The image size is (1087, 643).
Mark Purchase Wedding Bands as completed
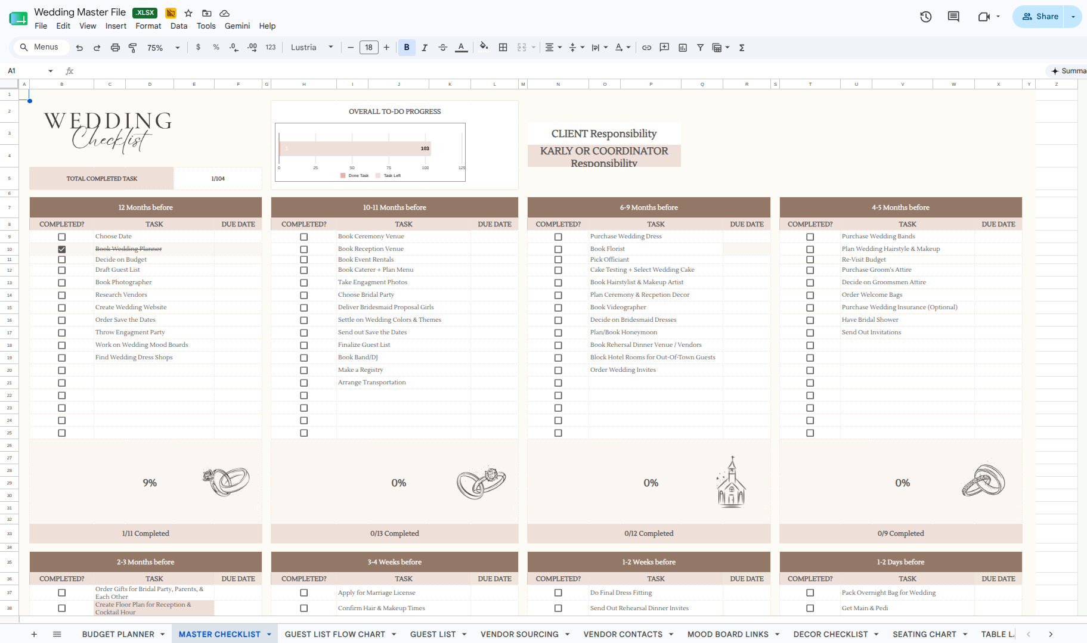pos(810,237)
